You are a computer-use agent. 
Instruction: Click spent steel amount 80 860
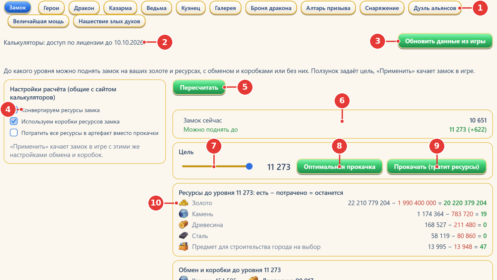pos(466,236)
